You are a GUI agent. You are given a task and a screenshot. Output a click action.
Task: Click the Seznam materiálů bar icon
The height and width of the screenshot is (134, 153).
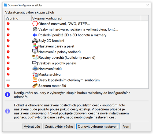(35, 85)
